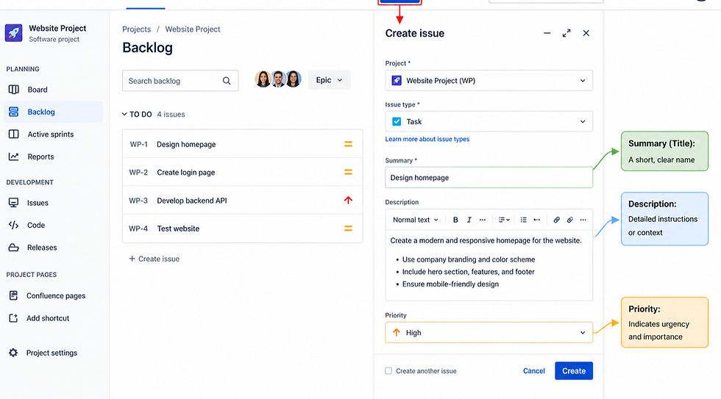Toggle Bold in the description toolbar
The height and width of the screenshot is (399, 721).
(x=455, y=220)
